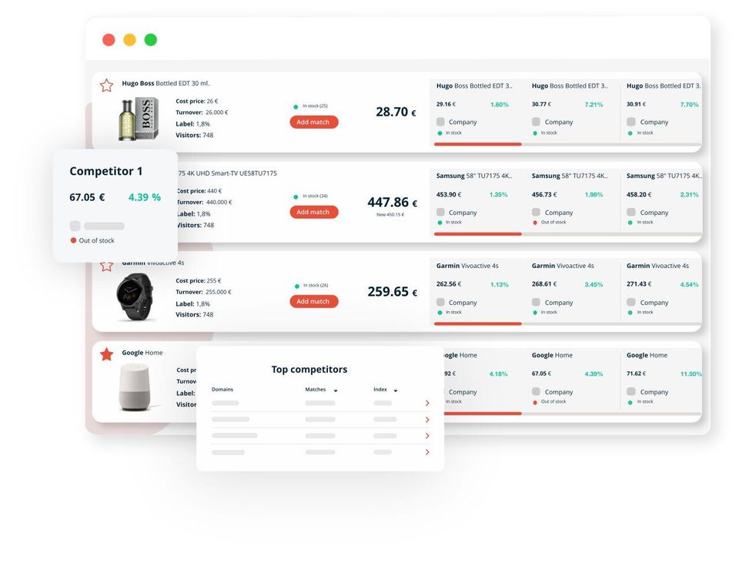Viewport: 739px width, 570px height.
Task: Open Samsung 58" TU7175 third competitor title
Action: point(664,176)
